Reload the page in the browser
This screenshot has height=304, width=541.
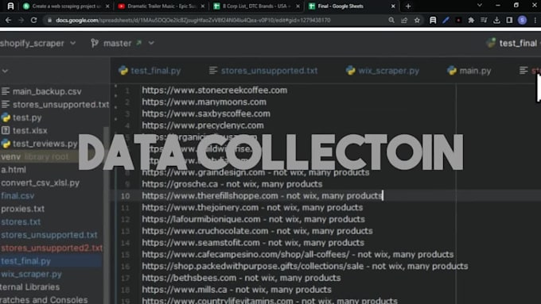[x=33, y=21]
